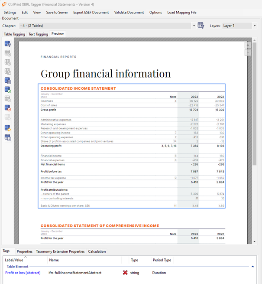
Task: Click the preview vertical scrollbar thumb
Action: click(254, 104)
